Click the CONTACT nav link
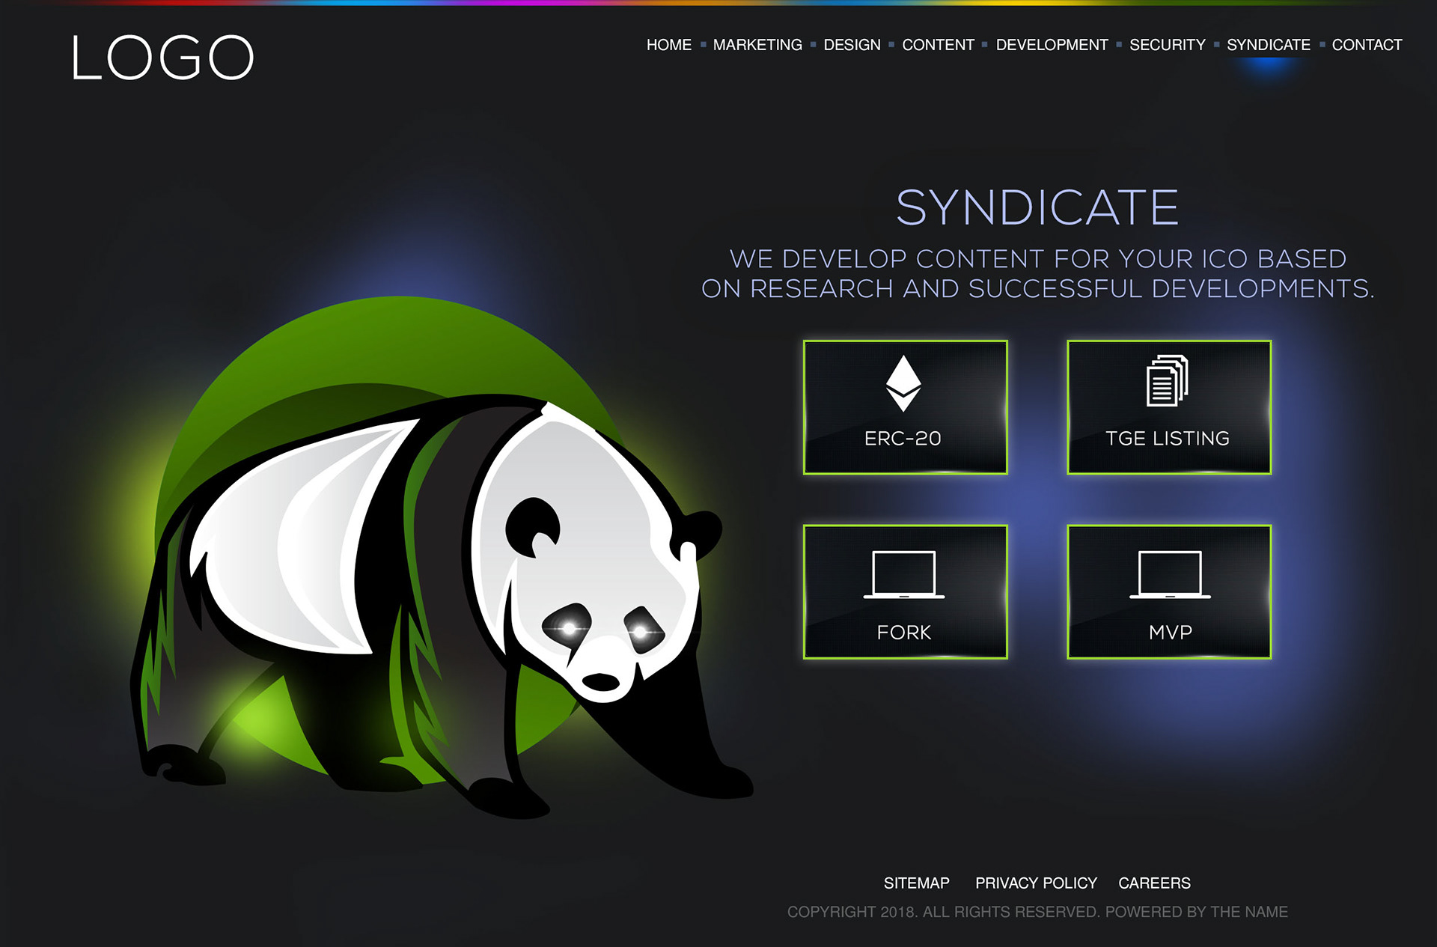Viewport: 1437px width, 947px height. [x=1367, y=45]
